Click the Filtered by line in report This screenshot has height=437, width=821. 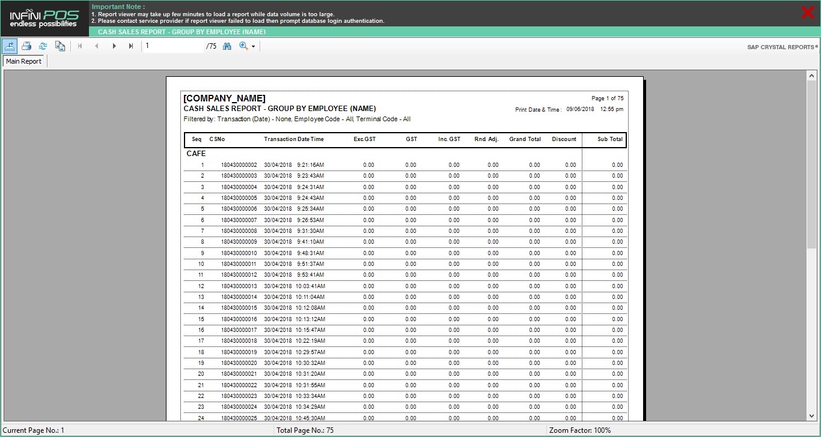click(297, 119)
